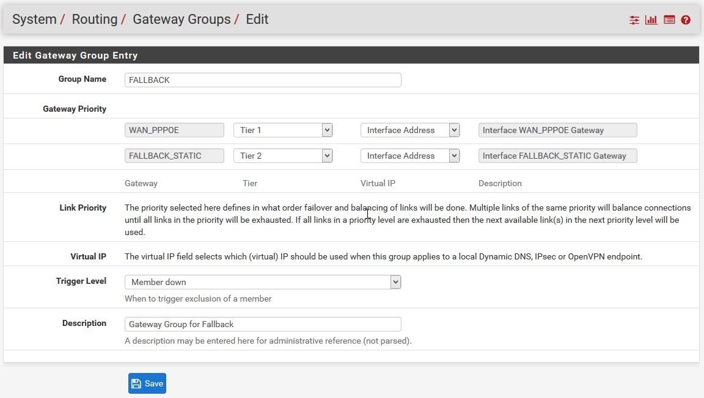This screenshot has width=704, height=398.
Task: Select the Interface WAN_PPPOE Gateway description box
Action: (x=557, y=130)
